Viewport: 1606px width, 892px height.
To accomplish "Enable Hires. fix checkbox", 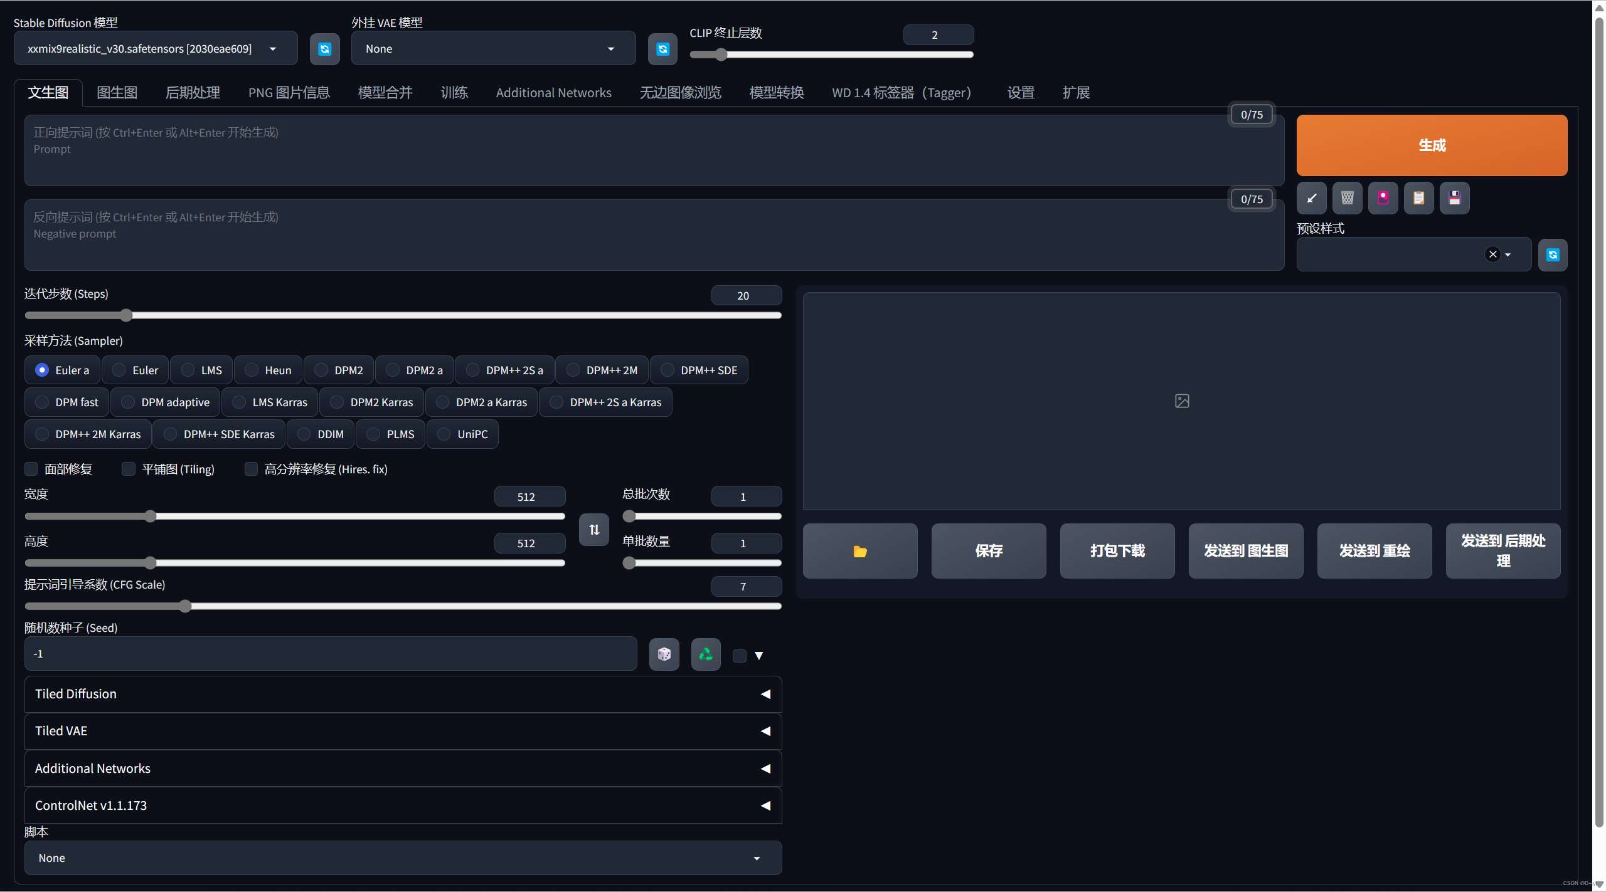I will pos(251,469).
